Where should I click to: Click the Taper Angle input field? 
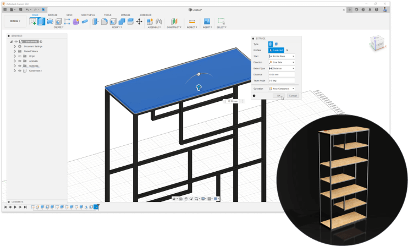[282, 81]
